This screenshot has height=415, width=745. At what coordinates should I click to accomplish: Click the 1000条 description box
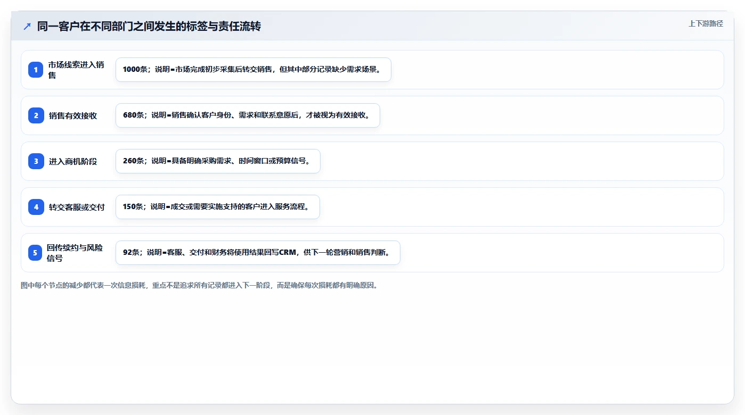[253, 70]
